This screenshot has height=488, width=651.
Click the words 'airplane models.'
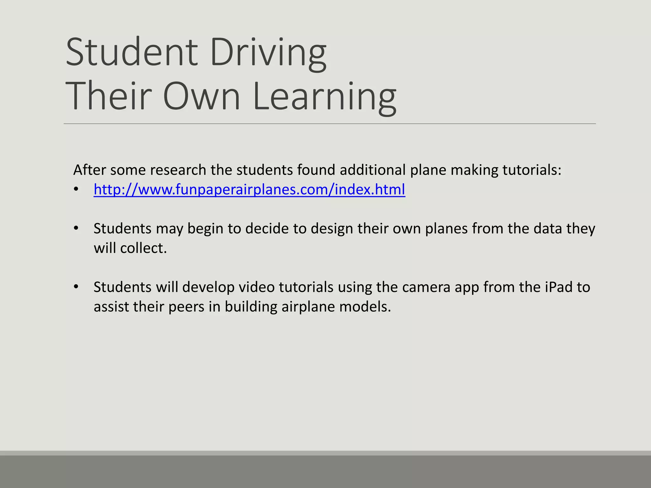pos(336,307)
